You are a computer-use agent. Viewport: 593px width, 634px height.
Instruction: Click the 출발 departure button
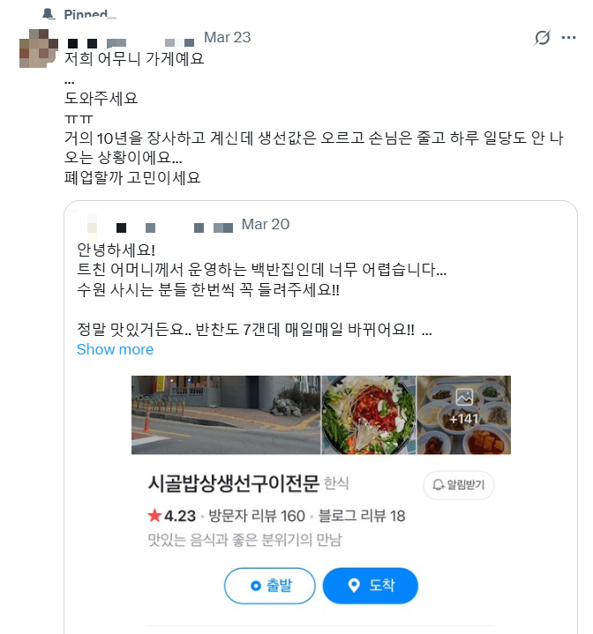(269, 586)
